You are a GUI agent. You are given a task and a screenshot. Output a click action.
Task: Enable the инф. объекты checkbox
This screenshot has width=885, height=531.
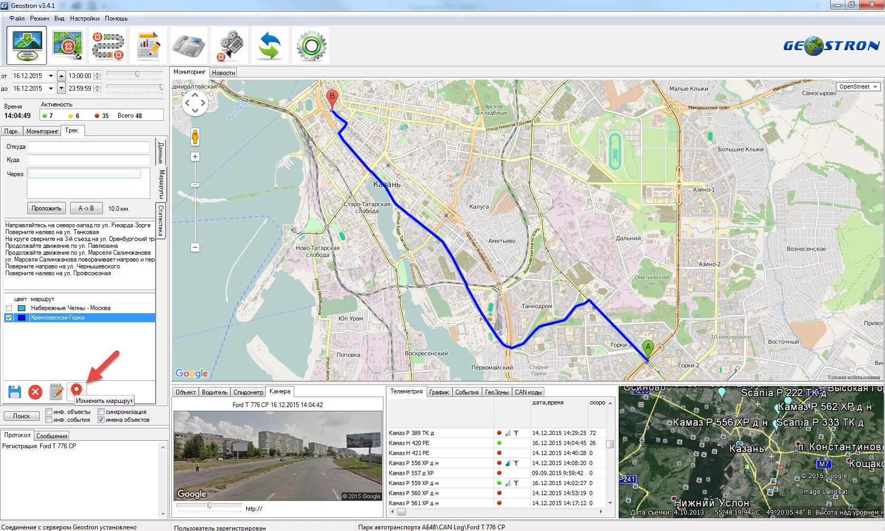click(x=49, y=412)
